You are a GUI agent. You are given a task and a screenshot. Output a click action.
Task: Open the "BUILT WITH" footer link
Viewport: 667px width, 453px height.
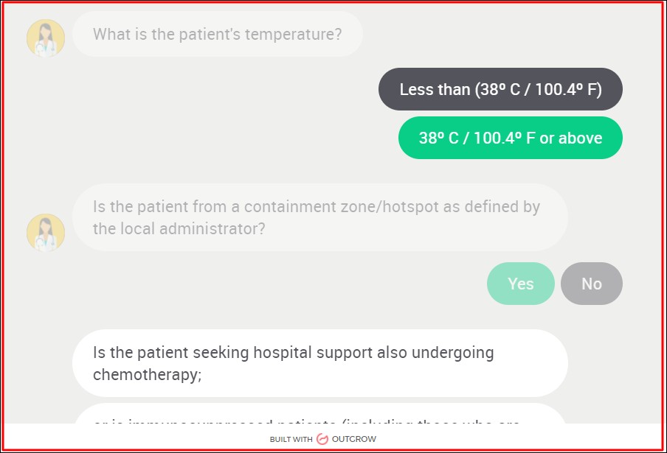(291, 440)
